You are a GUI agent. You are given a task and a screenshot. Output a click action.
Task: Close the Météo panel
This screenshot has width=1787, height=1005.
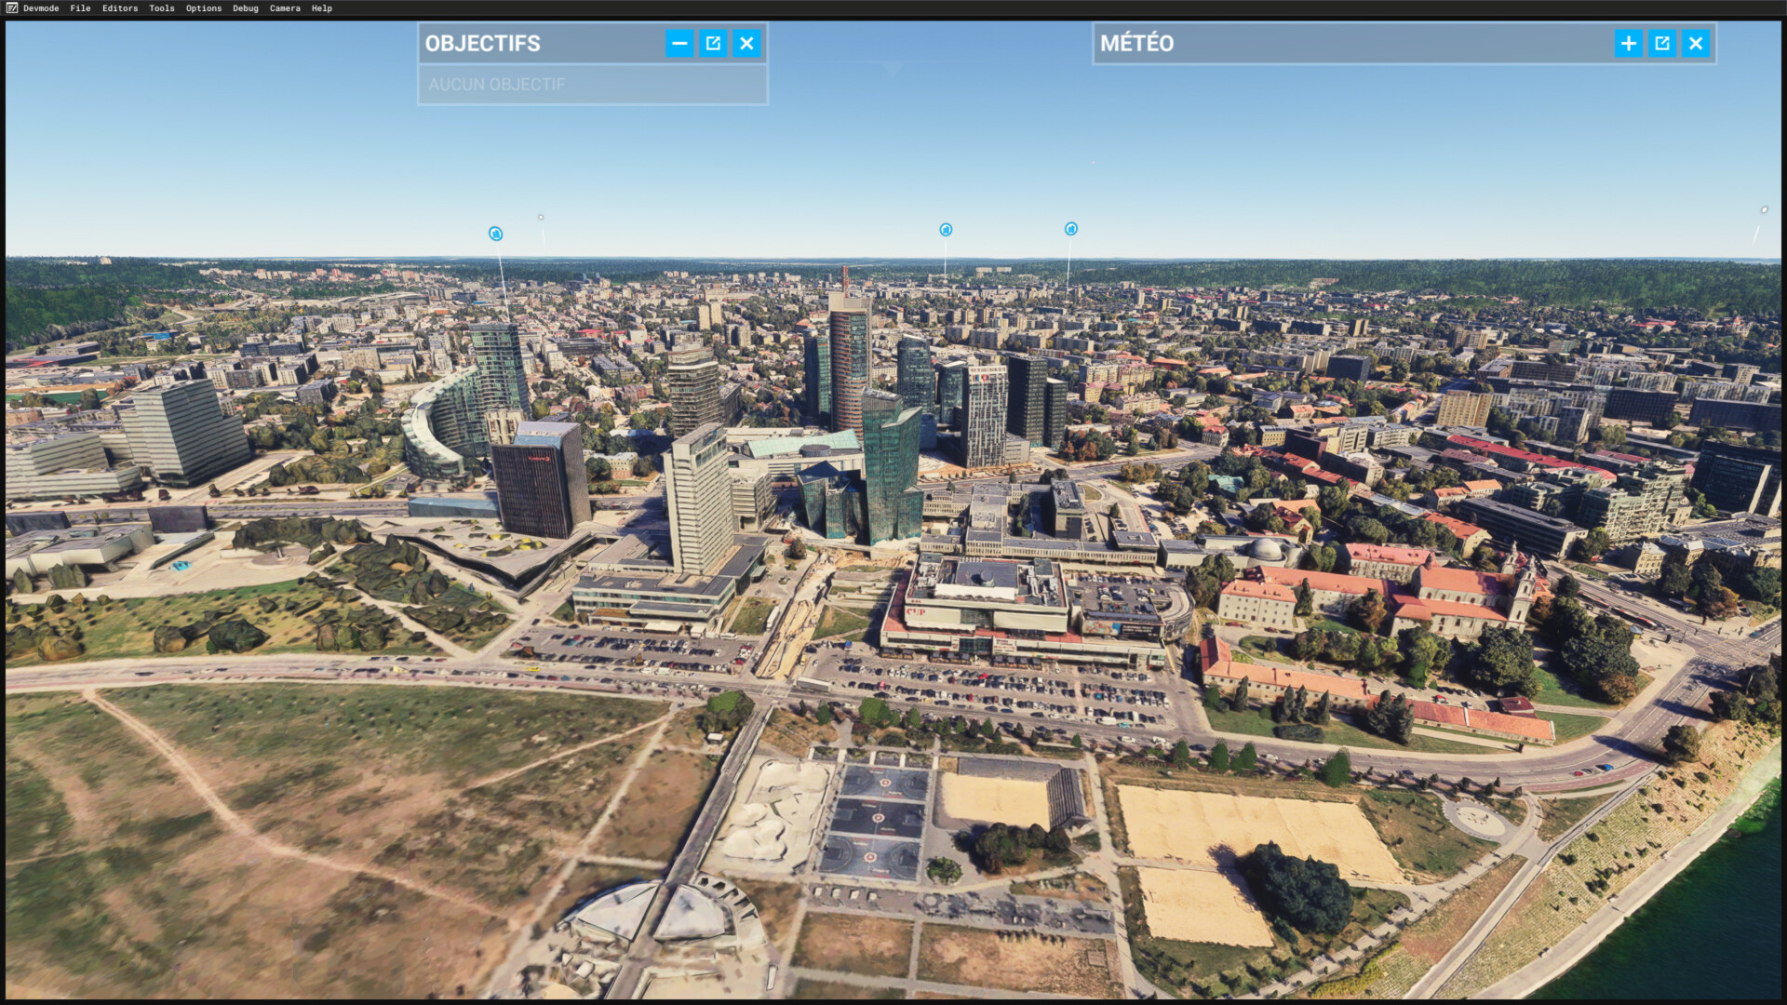click(1695, 44)
